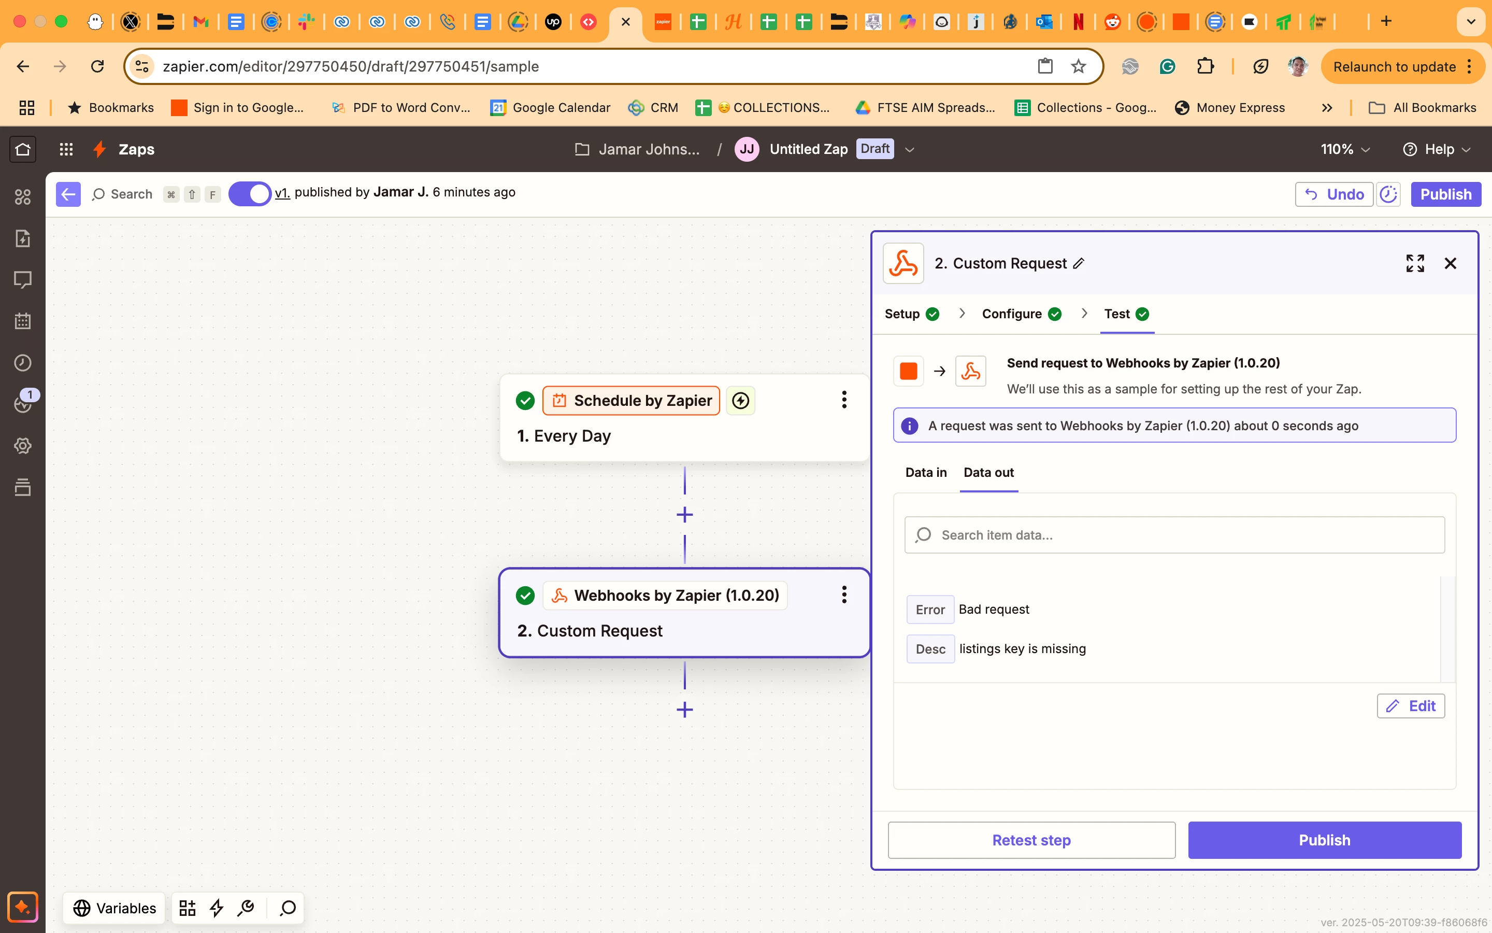Screen dimensions: 1492x933
Task: Click the Retest step button
Action: coord(1031,840)
